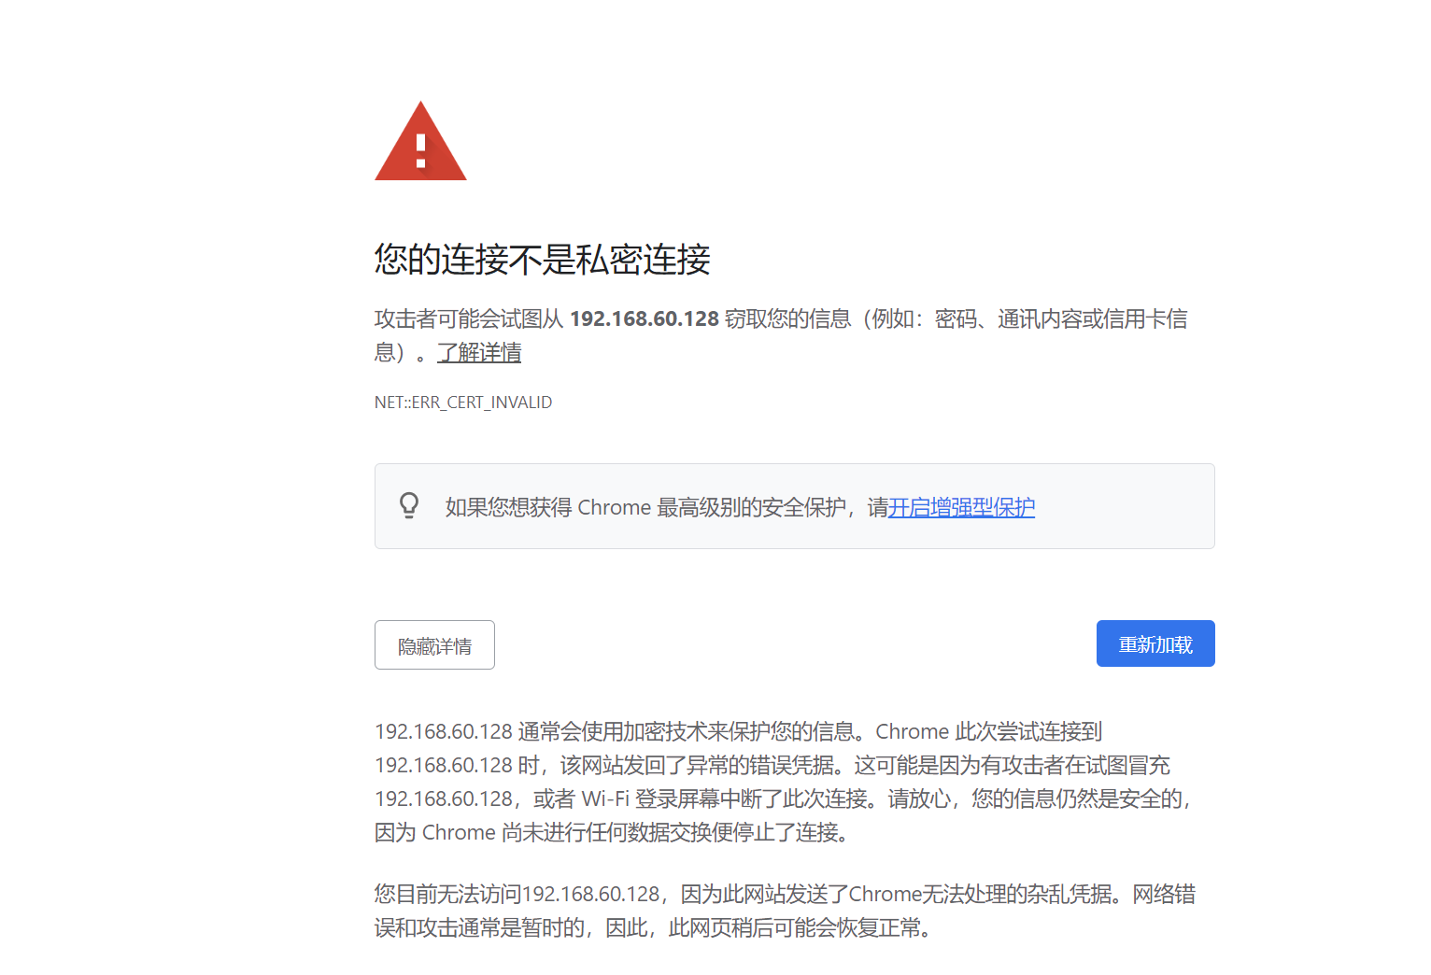Click the bold IP address 192.168.60.128
1431x975 pixels.
click(644, 318)
